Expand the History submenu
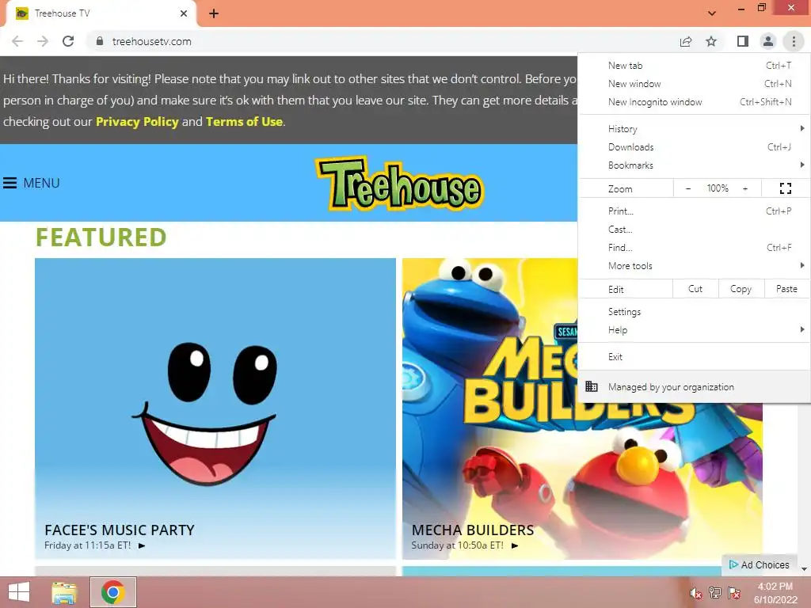The height and width of the screenshot is (608, 811). coord(694,129)
